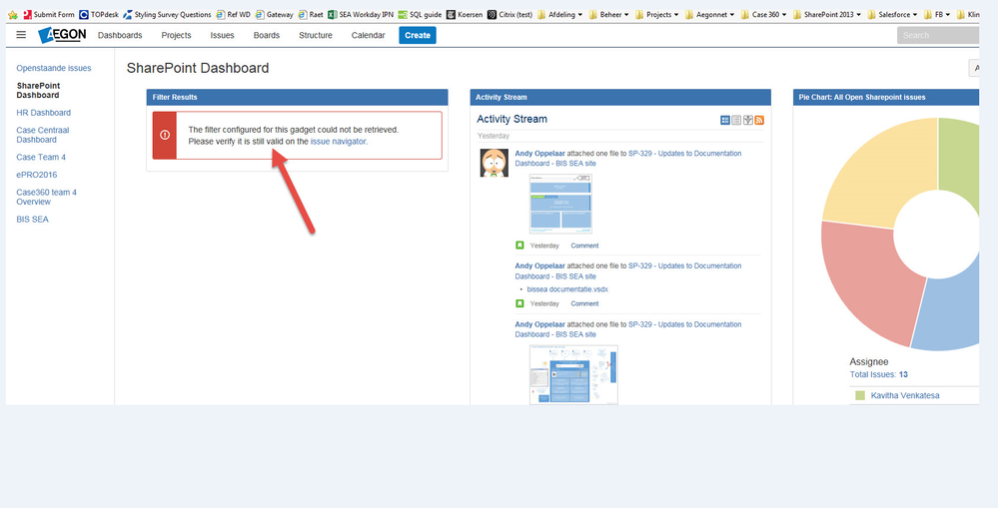This screenshot has width=998, height=508.
Task: Open the Calendar menu
Action: click(368, 35)
